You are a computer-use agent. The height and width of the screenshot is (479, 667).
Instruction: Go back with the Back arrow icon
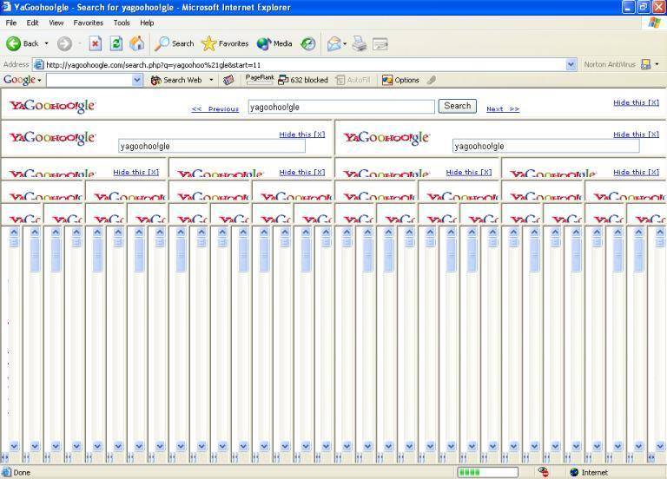click(x=13, y=43)
